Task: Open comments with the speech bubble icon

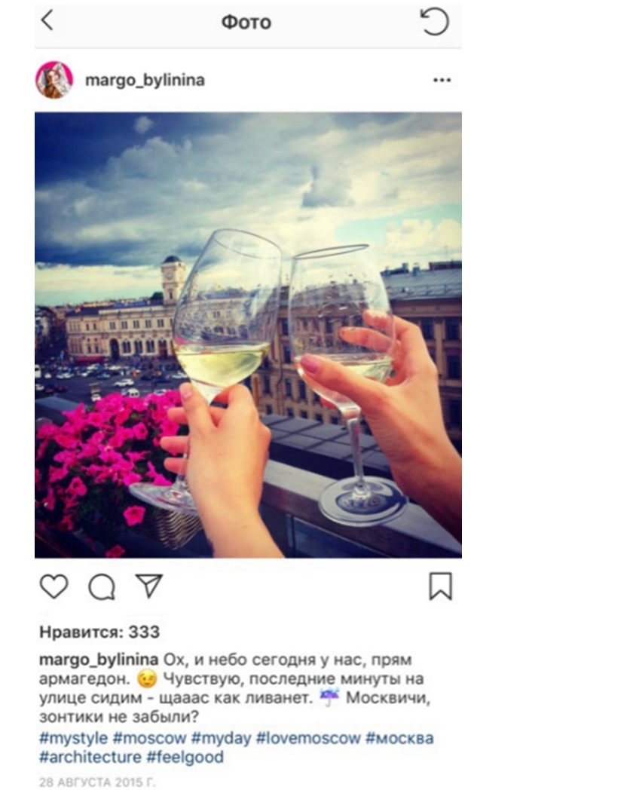Action: (102, 586)
